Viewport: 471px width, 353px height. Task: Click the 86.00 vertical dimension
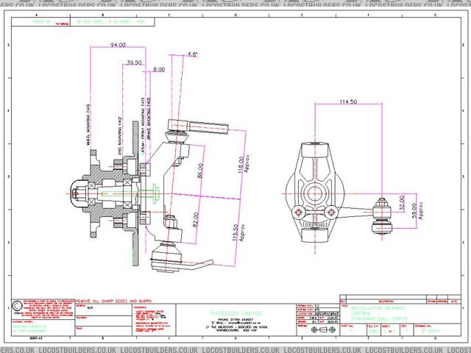click(x=199, y=173)
